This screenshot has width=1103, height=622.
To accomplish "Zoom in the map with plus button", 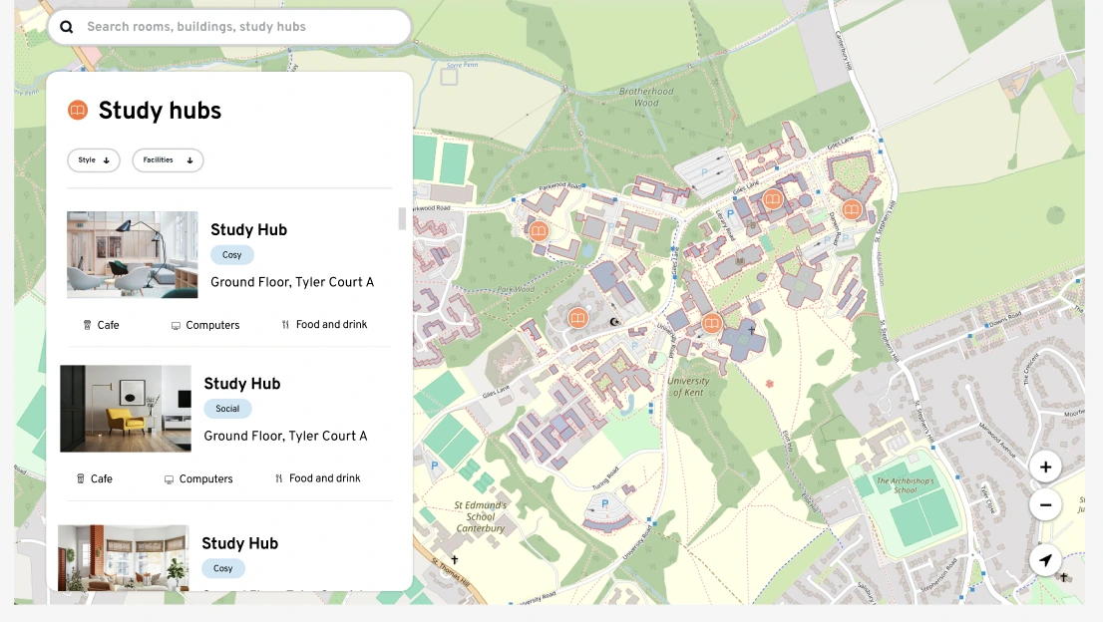I will (1045, 466).
